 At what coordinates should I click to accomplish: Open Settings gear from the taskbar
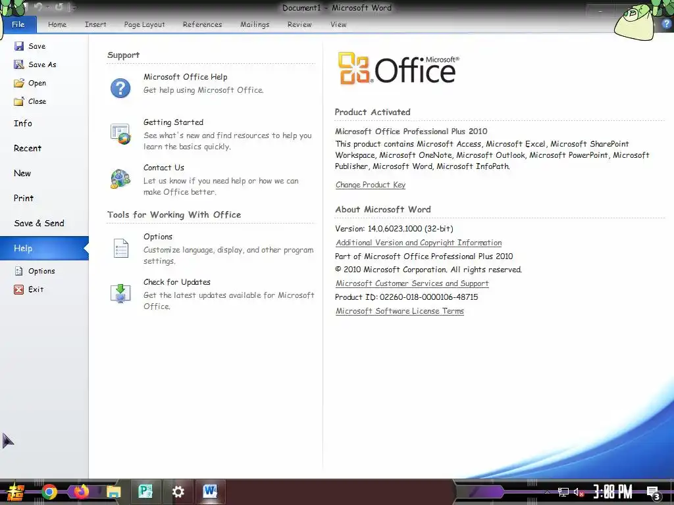178,492
